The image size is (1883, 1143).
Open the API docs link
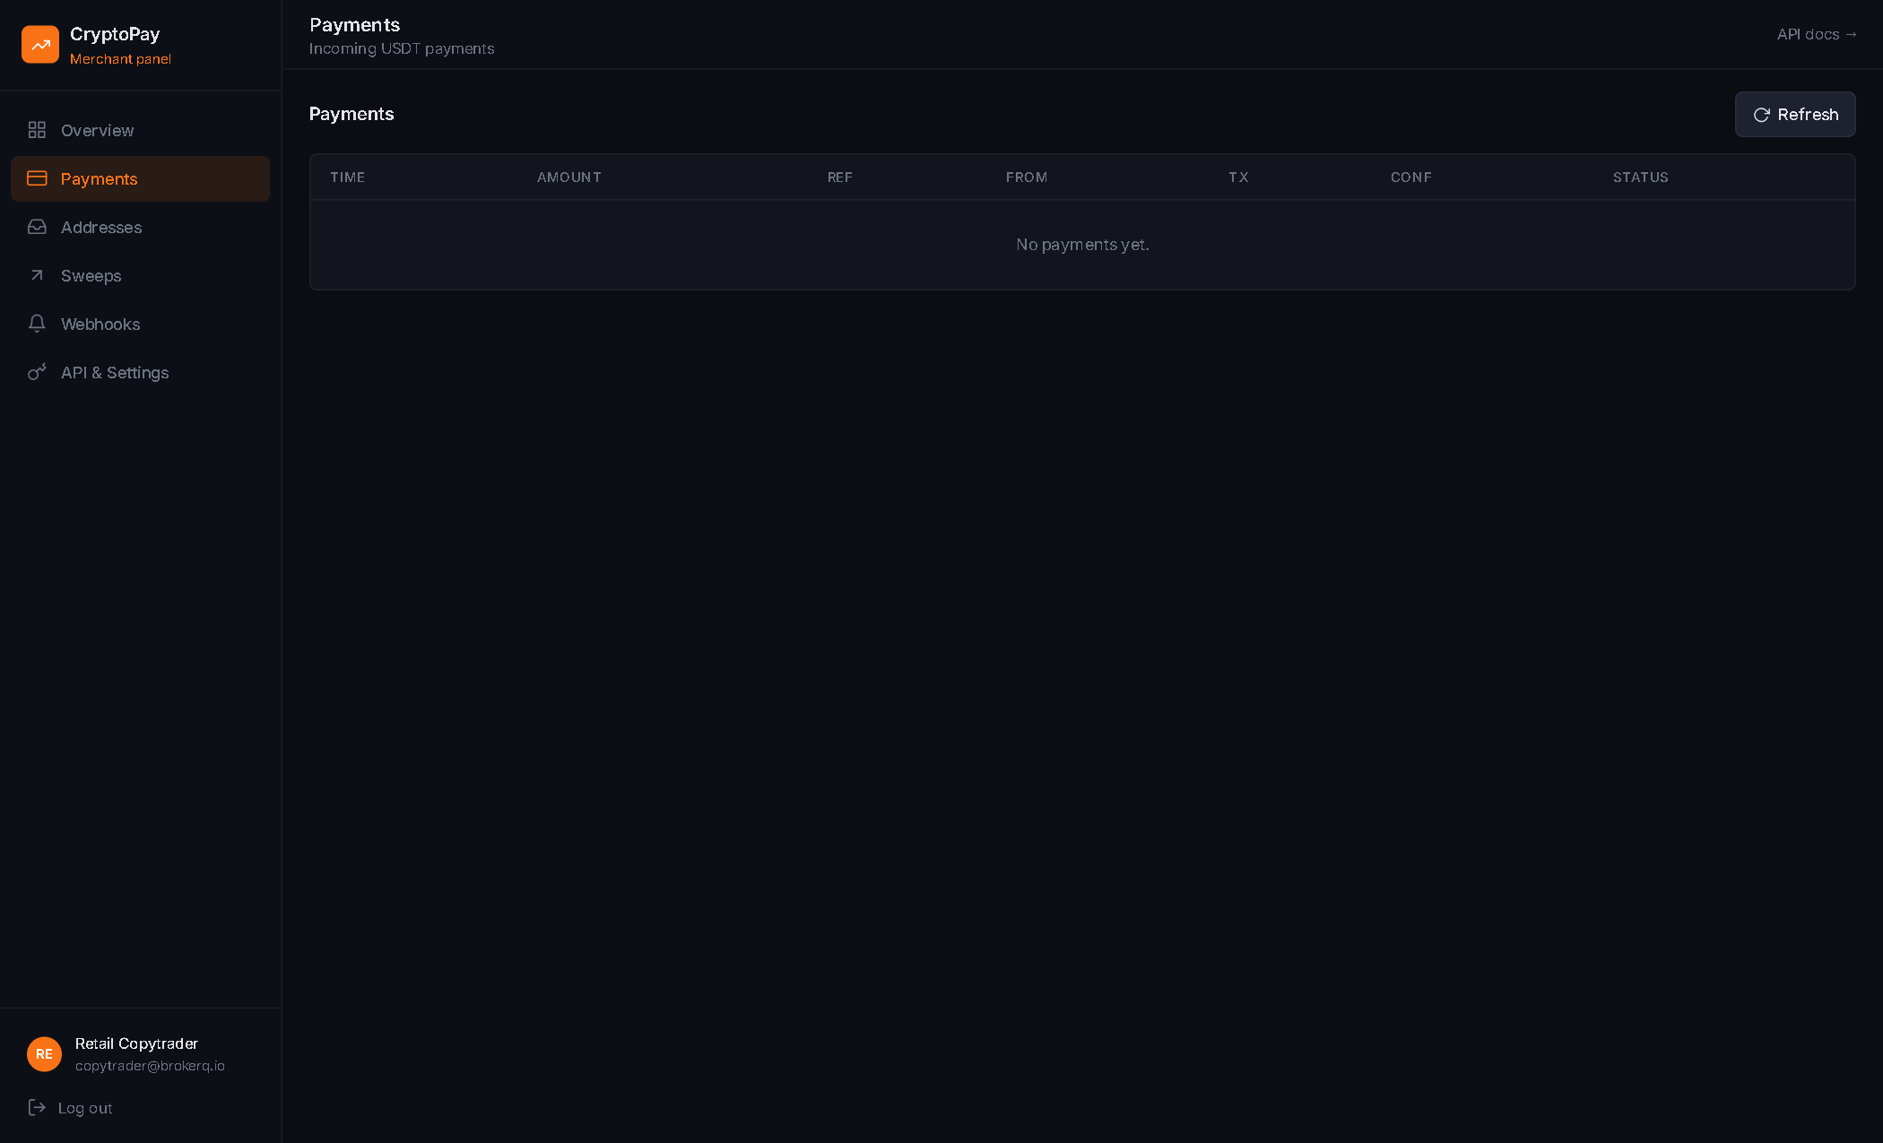[x=1817, y=34]
